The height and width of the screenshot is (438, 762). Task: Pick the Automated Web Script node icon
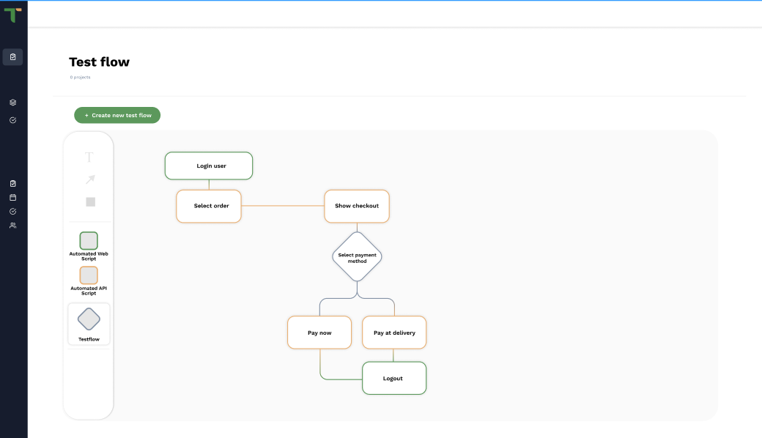click(x=89, y=241)
